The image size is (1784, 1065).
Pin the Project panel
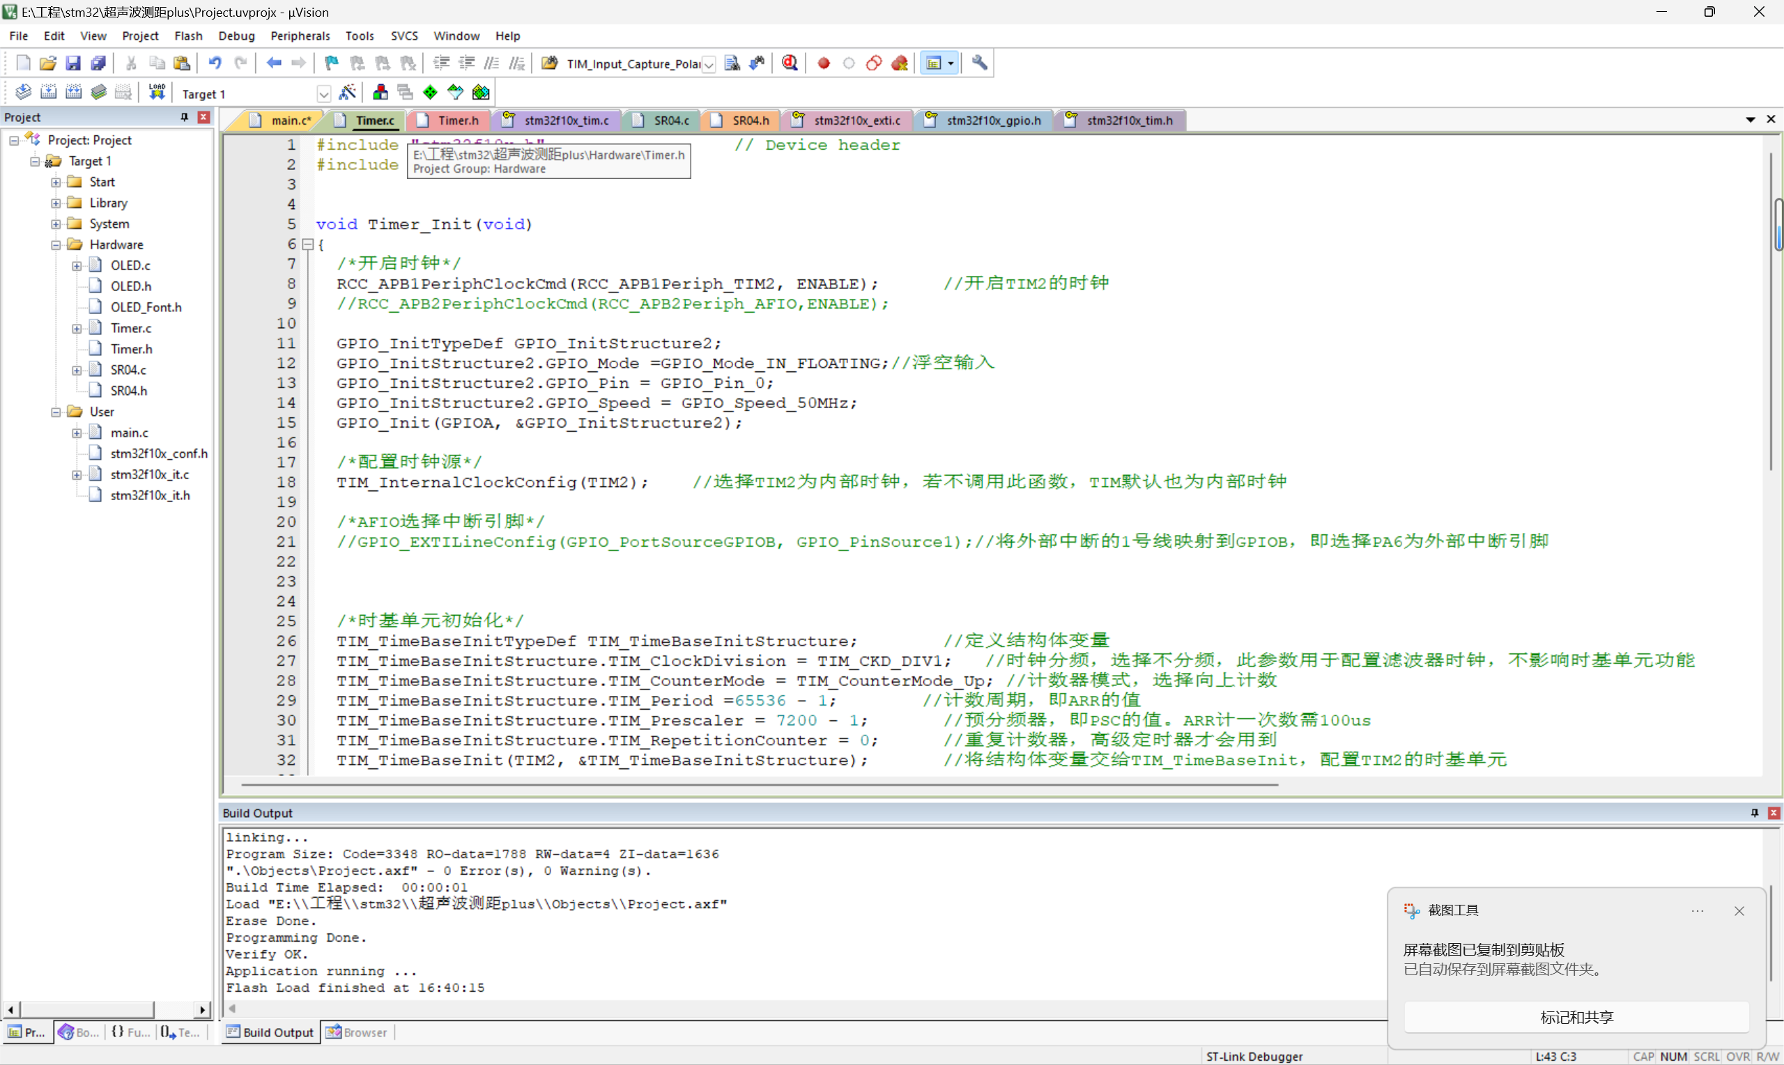tap(185, 117)
